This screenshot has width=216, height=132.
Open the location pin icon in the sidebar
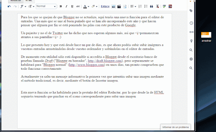click(x=191, y=41)
